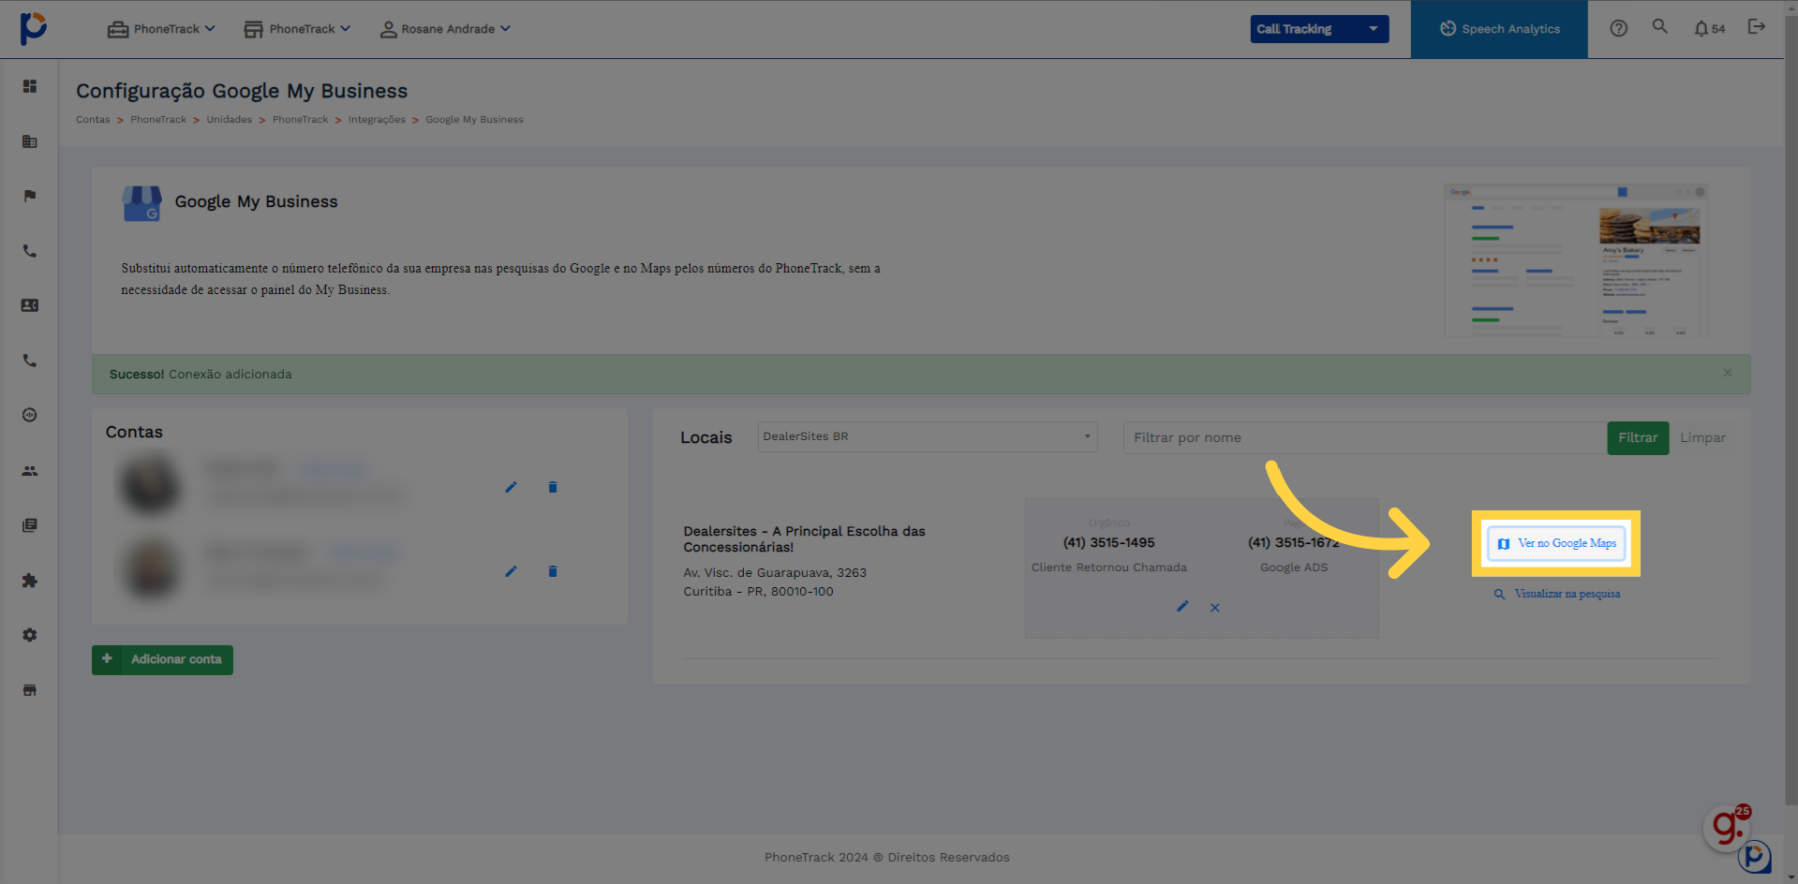Image resolution: width=1798 pixels, height=884 pixels.
Task: Select the flag icon in sidebar
Action: [30, 196]
